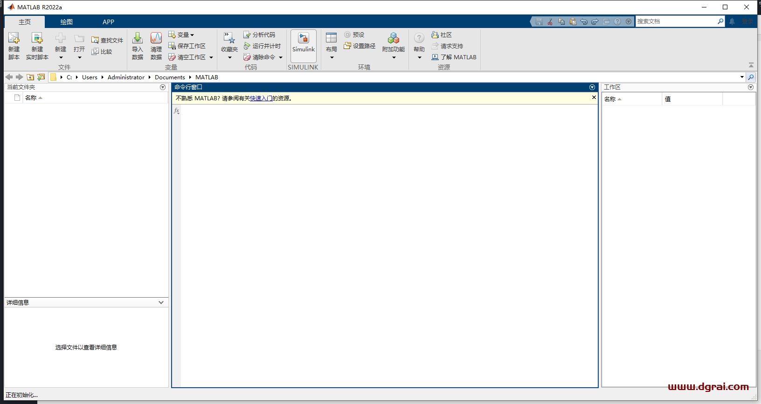Open the 新建 (New) plus icon
This screenshot has height=404, width=761.
click(x=61, y=38)
